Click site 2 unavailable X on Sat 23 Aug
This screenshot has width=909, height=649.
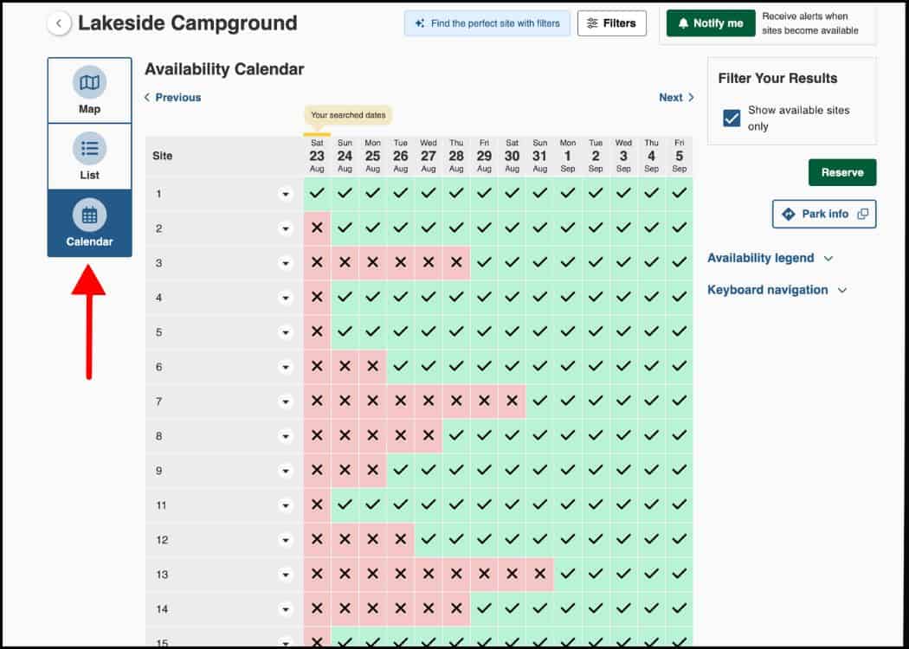point(317,228)
